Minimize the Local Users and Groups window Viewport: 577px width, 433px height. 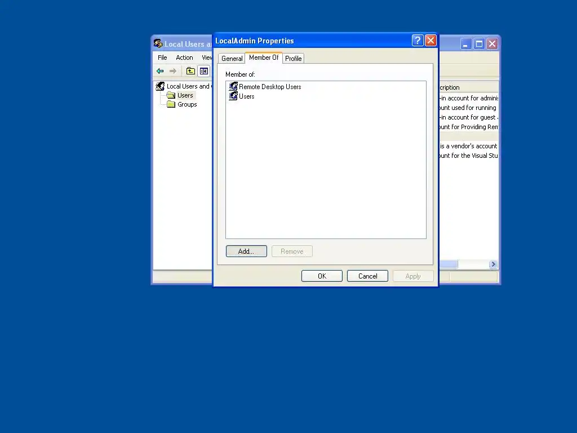[x=466, y=44]
